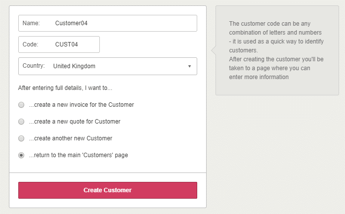Click the '...create a new quote for Customer' text

pyautogui.click(x=75, y=122)
